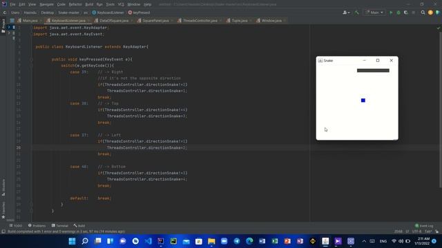The height and width of the screenshot is (248, 442).
Task: Open the Code menu
Action: pos(61,5)
